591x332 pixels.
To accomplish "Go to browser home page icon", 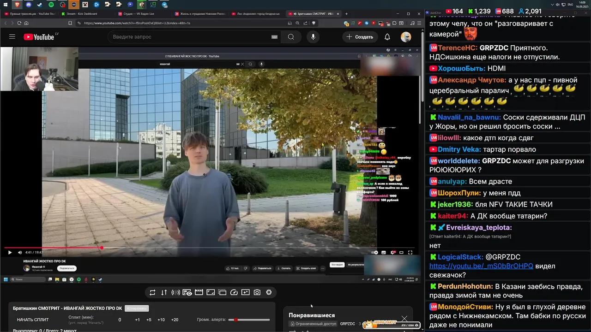I will [x=26, y=23].
